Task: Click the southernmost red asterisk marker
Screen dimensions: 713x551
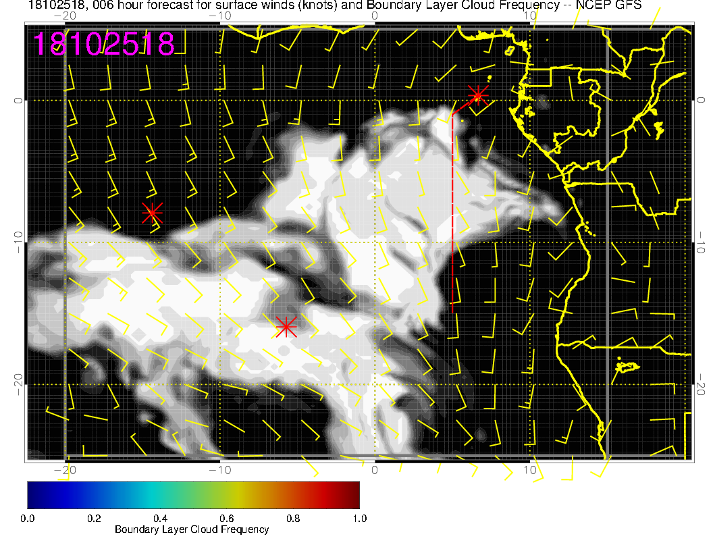Action: [286, 327]
